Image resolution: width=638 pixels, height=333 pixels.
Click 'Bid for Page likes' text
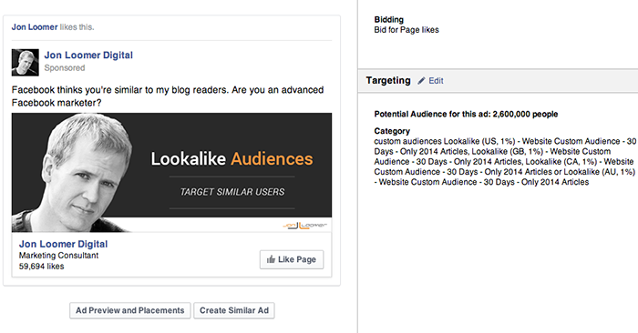(x=406, y=30)
